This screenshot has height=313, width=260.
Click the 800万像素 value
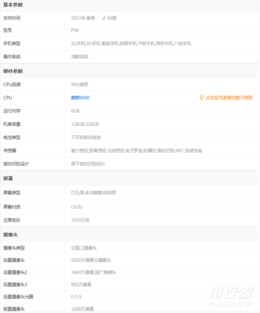coord(81,284)
